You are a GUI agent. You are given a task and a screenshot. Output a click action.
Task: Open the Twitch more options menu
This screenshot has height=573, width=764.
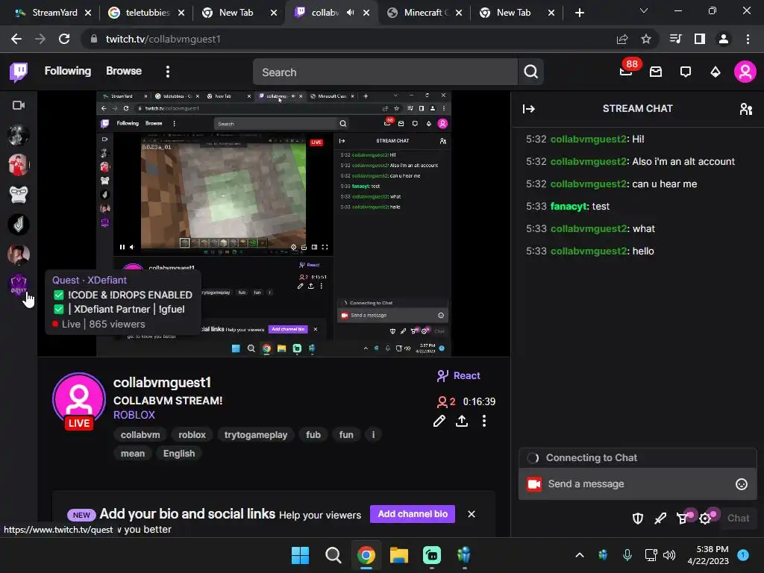[x=168, y=72]
